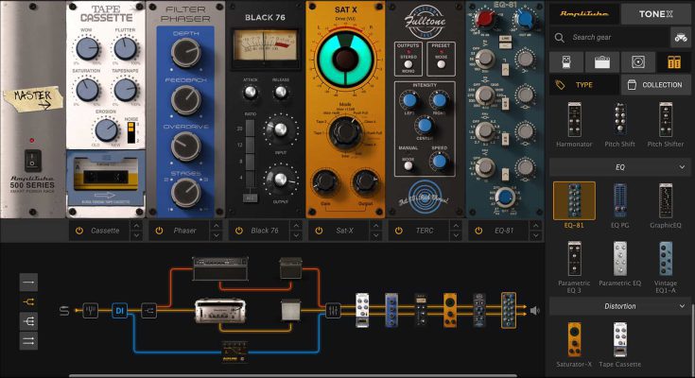Select the stomp pedal gear category icon
This screenshot has width=695, height=378.
coord(565,62)
